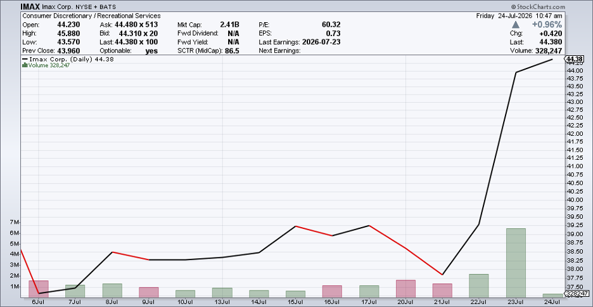
Task: Click the IMAX ticker symbol
Action: tap(30, 7)
